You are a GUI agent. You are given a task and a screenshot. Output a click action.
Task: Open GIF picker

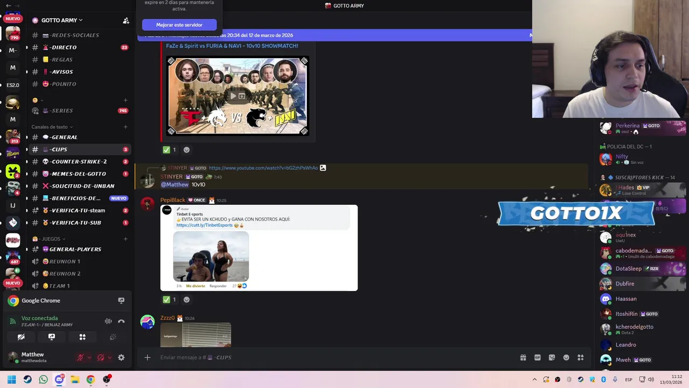click(537, 357)
